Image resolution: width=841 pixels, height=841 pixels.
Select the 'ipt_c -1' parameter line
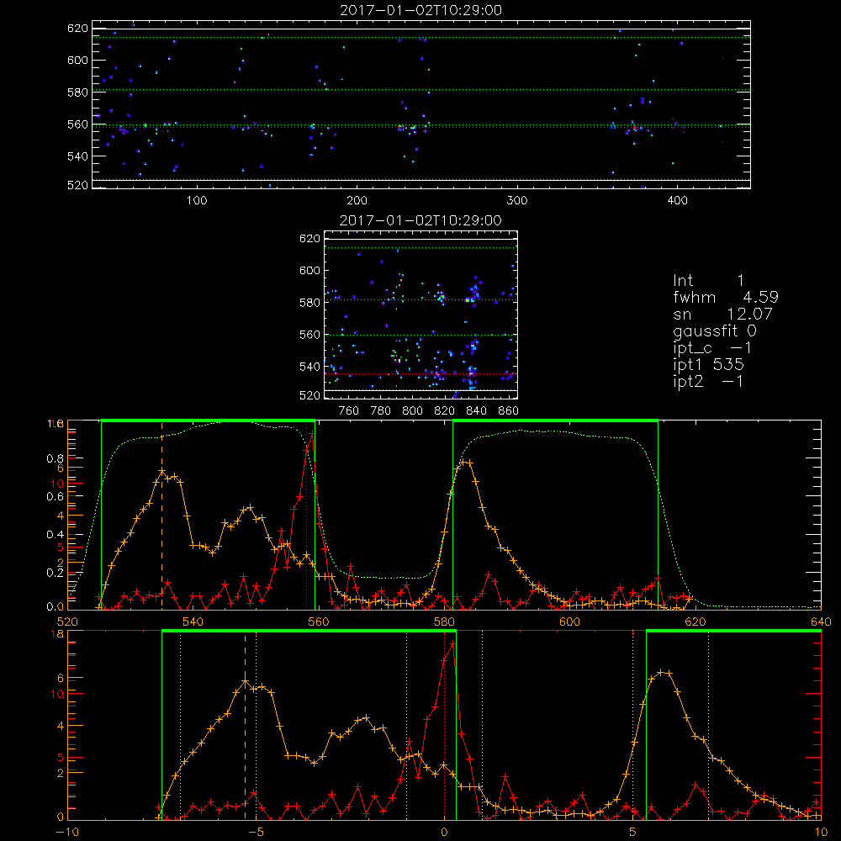click(713, 348)
